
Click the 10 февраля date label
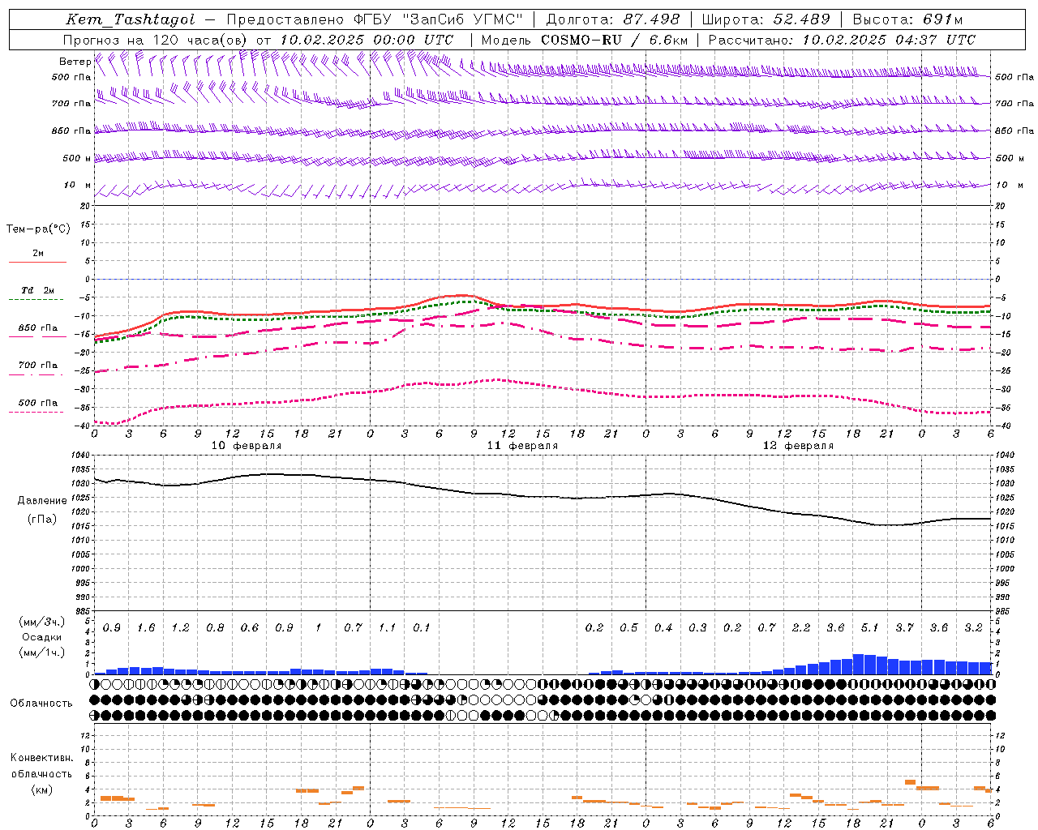[247, 446]
